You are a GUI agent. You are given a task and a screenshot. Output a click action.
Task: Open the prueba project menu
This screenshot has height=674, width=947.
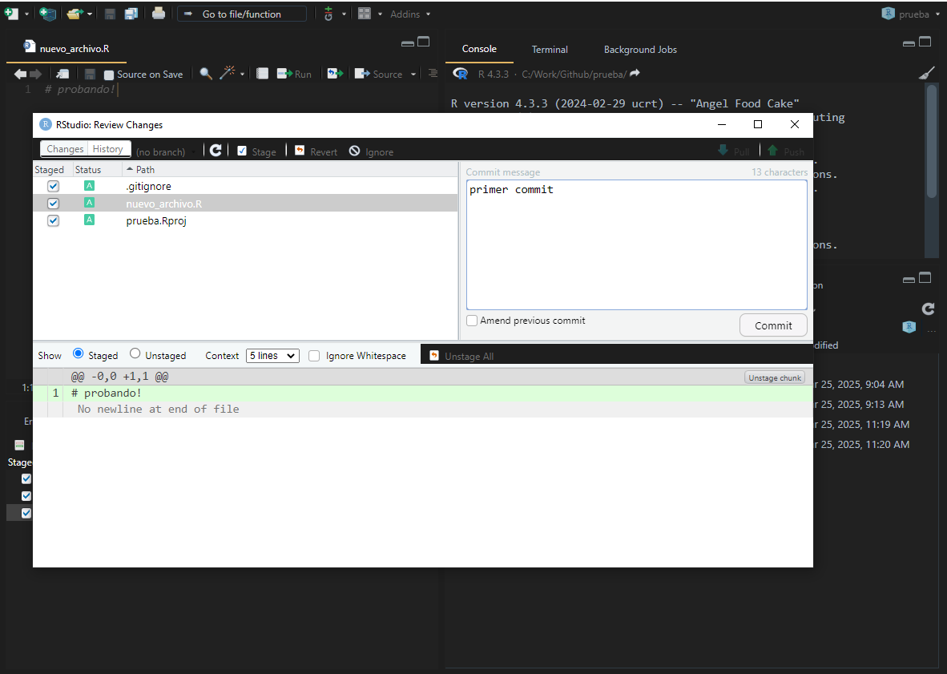click(x=911, y=14)
